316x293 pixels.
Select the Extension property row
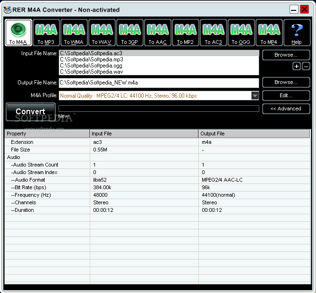(x=157, y=142)
